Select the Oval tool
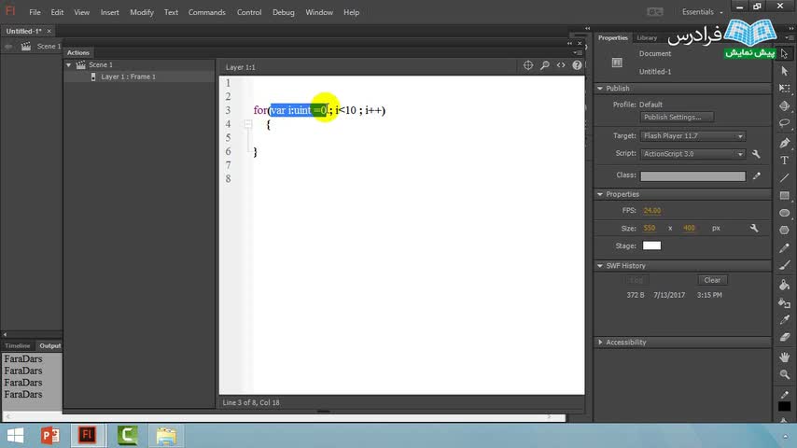Image resolution: width=797 pixels, height=448 pixels. 784,213
